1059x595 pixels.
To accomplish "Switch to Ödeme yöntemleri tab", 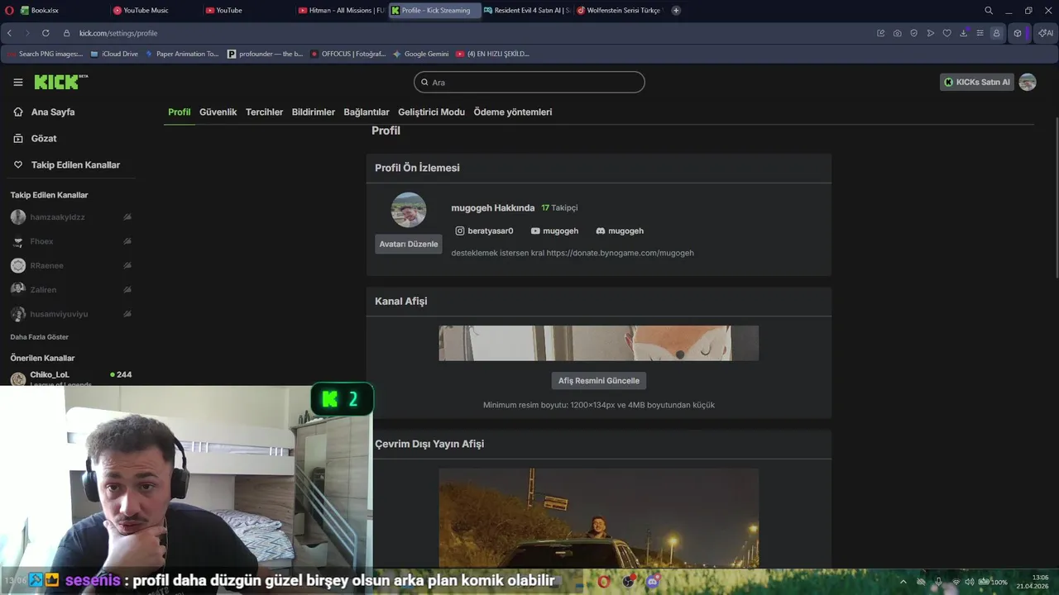I will click(512, 112).
